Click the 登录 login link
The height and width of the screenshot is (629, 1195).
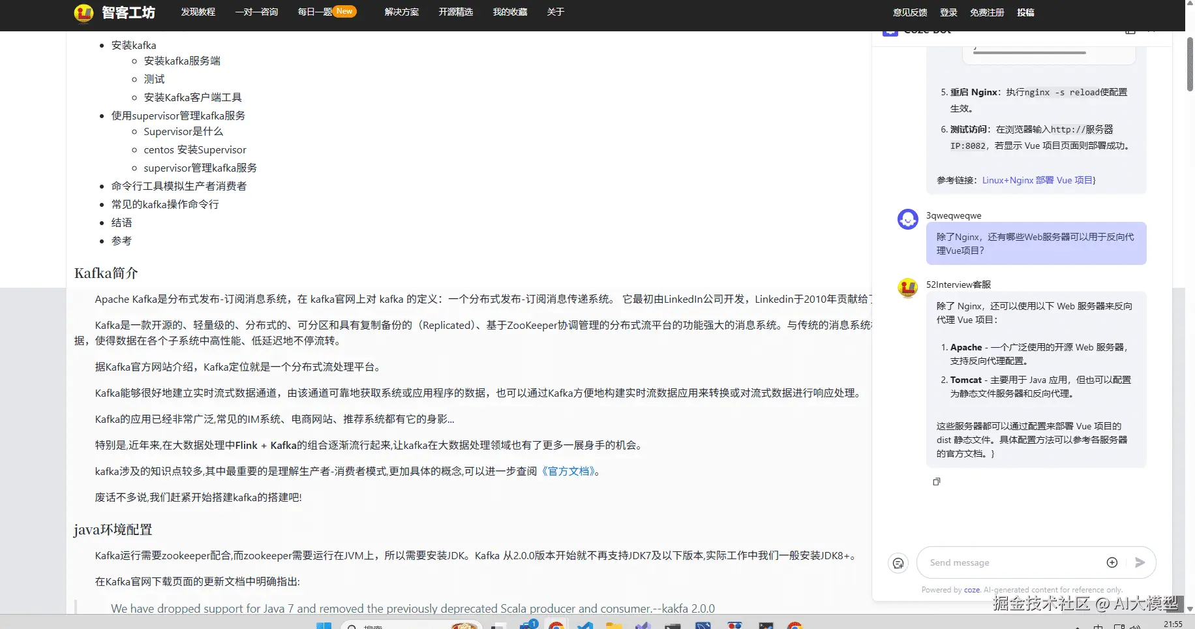tap(948, 12)
